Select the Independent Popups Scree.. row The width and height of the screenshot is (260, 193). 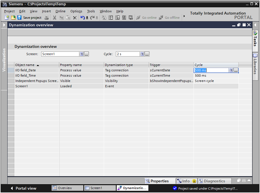click(x=123, y=81)
